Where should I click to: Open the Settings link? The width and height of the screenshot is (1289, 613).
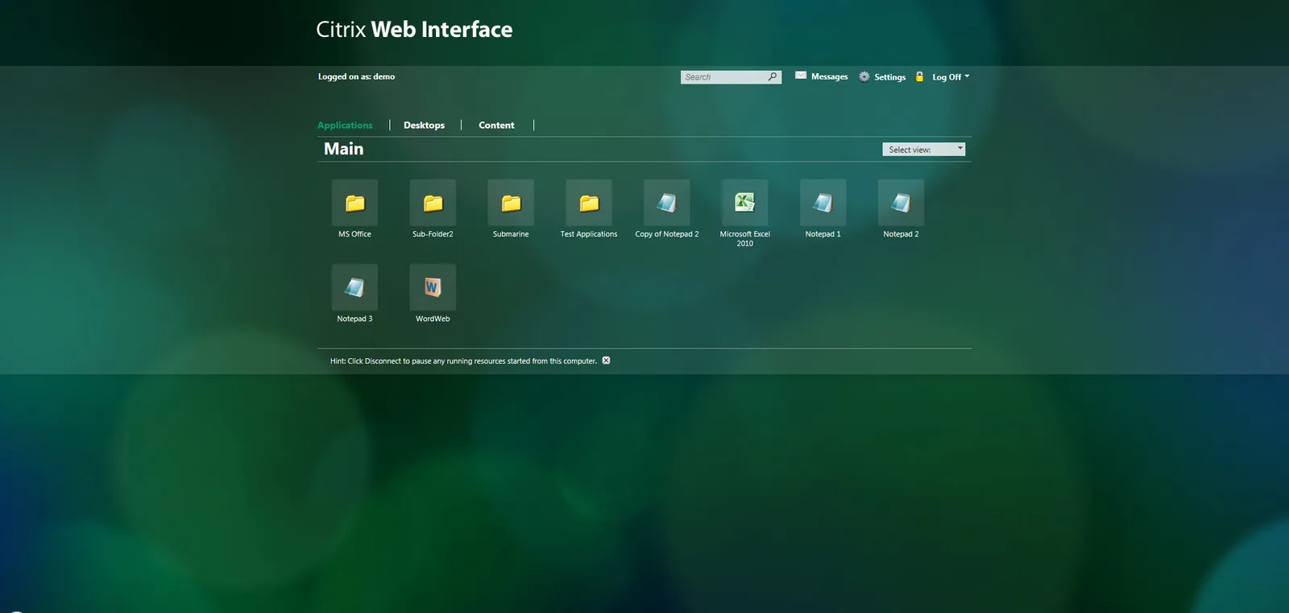pos(889,77)
